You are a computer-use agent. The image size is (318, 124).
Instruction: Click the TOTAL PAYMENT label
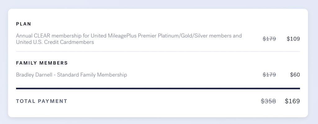42,101
